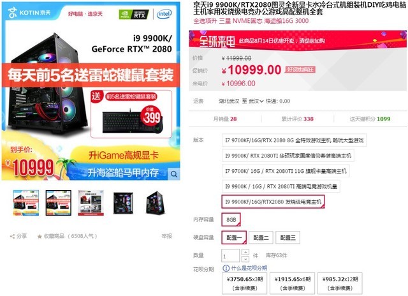
Task: Choose the 配置二 disk option
Action: (x=261, y=237)
